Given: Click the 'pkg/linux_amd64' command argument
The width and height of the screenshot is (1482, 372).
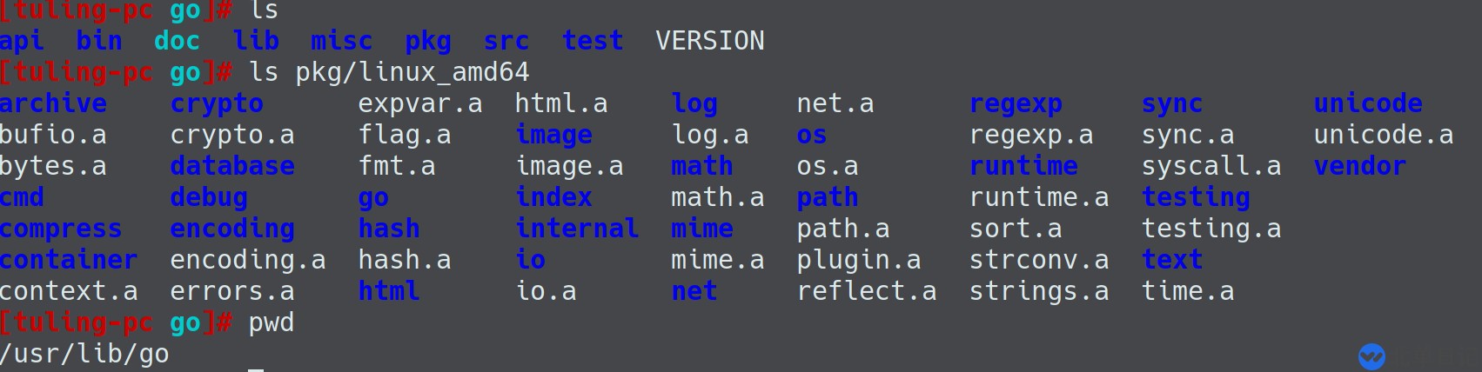Looking at the screenshot, I should click(412, 72).
